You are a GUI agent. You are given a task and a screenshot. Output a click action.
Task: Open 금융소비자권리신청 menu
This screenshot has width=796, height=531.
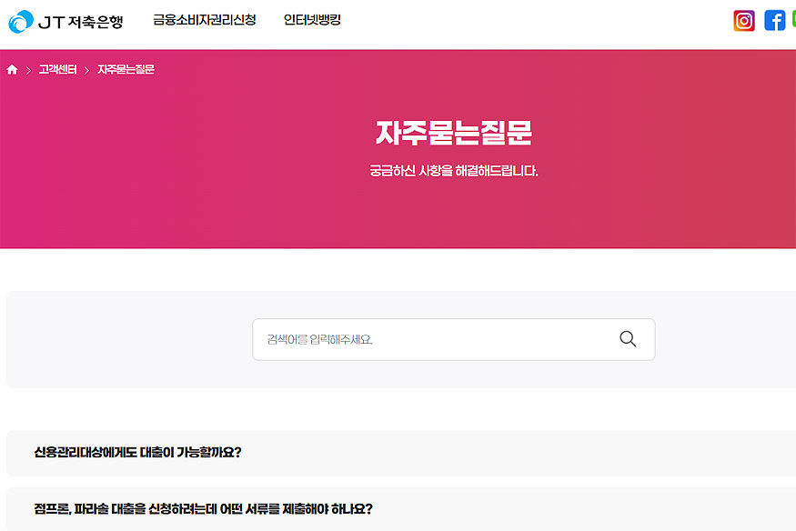205,20
